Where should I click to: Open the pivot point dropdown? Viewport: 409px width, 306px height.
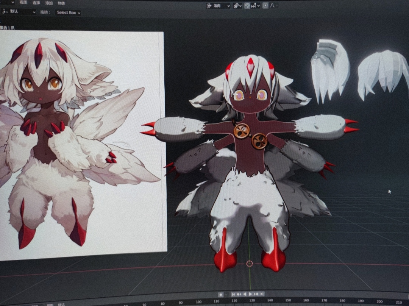click(x=237, y=6)
